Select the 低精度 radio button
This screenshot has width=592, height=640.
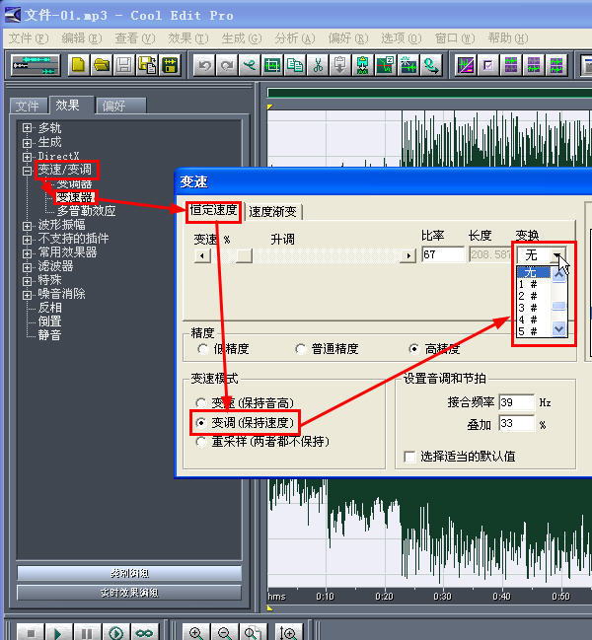(x=202, y=349)
